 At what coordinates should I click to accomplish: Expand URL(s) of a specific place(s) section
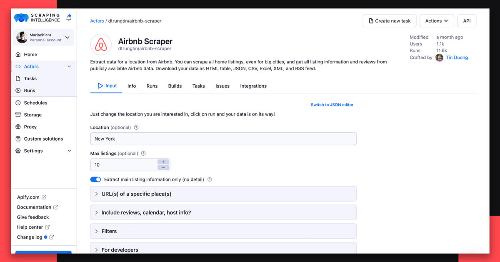pyautogui.click(x=223, y=194)
